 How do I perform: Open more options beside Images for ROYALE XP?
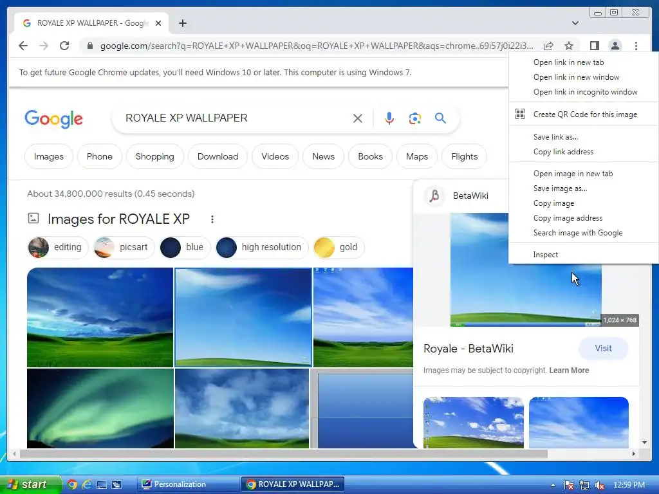212,219
